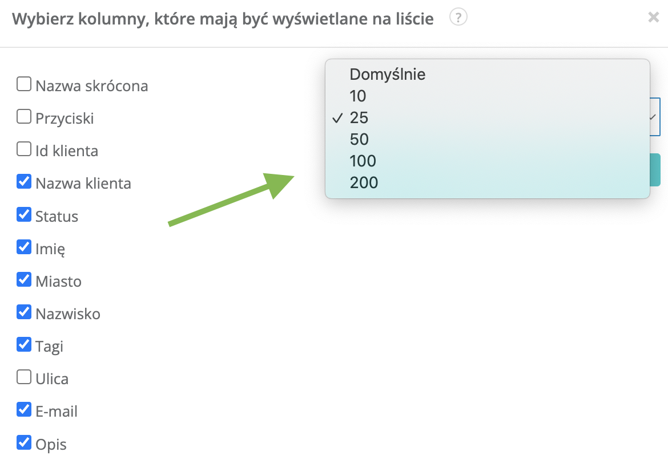The image size is (668, 456).
Task: Enable the Ulica column checkbox
Action: 24,377
